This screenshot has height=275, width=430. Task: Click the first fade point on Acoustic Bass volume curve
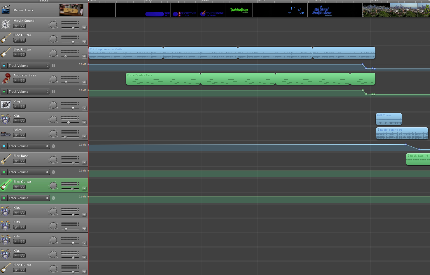coord(363,90)
